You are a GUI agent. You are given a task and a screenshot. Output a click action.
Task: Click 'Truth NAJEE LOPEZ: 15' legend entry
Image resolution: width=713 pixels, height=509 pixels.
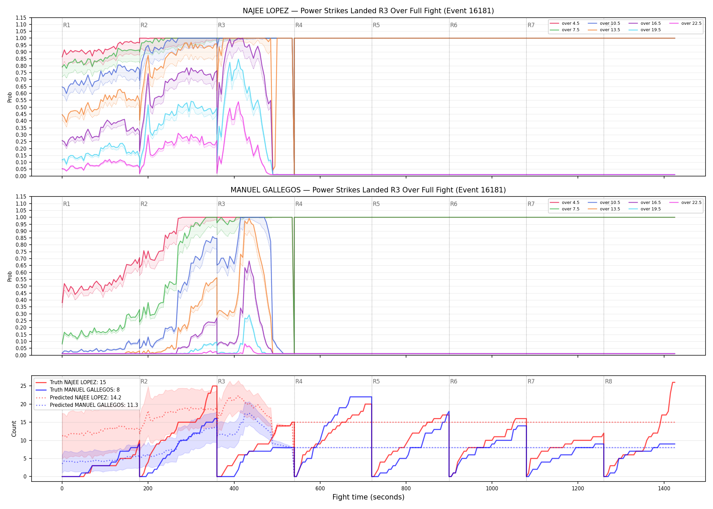[x=71, y=382]
